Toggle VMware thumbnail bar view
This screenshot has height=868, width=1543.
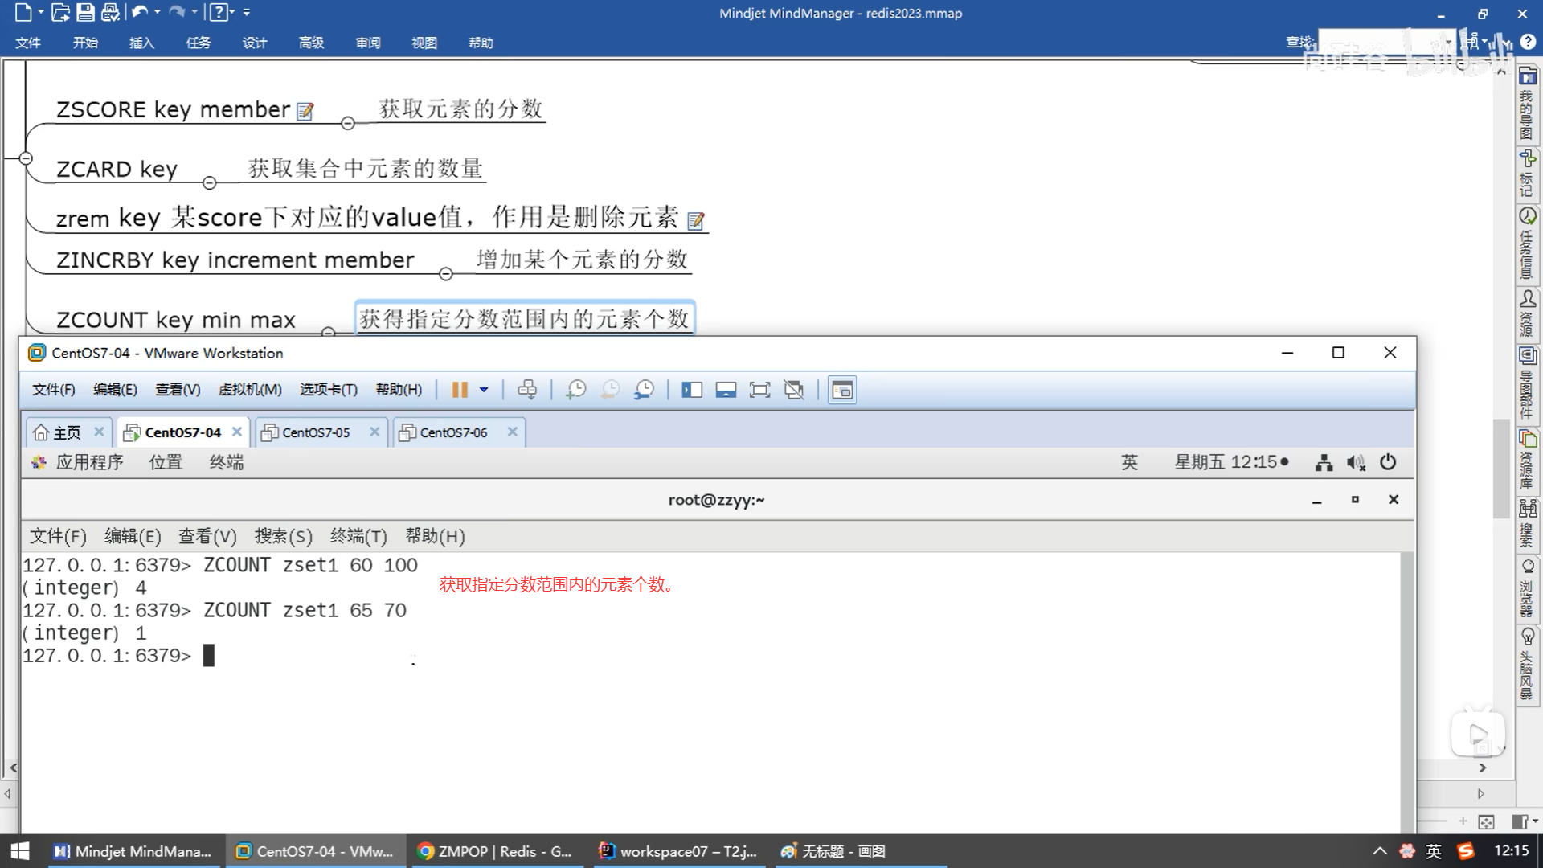(x=726, y=390)
